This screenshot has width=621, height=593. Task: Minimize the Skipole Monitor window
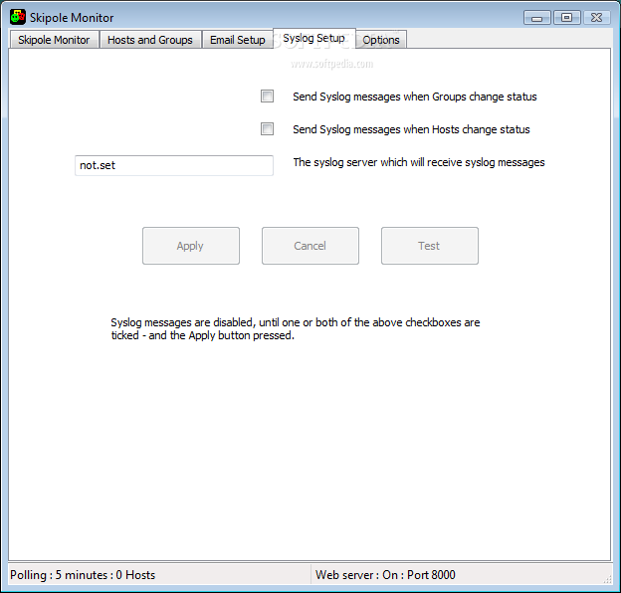[x=536, y=18]
